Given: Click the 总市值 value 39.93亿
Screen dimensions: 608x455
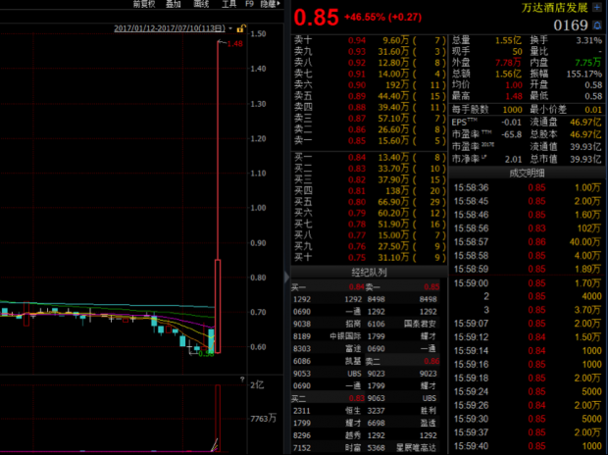Looking at the screenshot, I should (585, 160).
